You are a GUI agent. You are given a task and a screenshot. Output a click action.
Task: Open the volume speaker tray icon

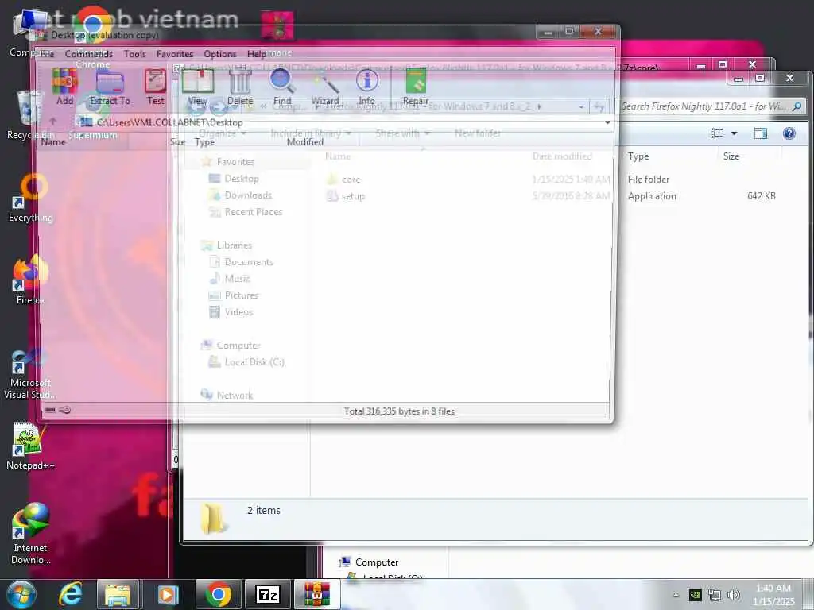pyautogui.click(x=734, y=595)
